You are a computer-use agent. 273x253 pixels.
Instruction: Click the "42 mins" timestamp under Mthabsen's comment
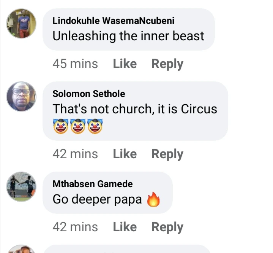[75, 227]
